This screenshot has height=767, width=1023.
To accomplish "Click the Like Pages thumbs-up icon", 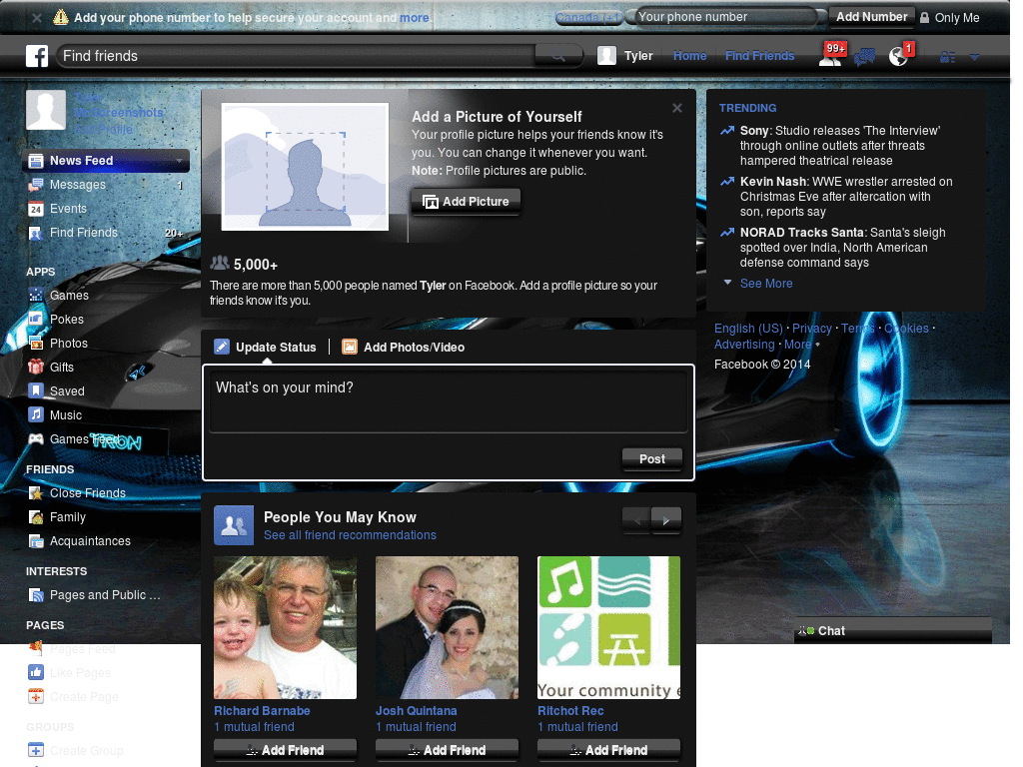I will pyautogui.click(x=36, y=673).
